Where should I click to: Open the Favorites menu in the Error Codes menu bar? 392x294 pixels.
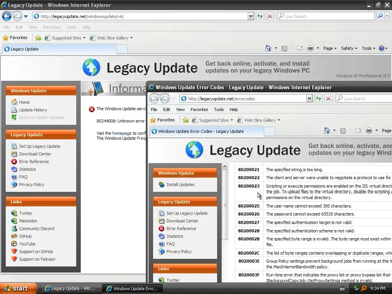(199, 109)
